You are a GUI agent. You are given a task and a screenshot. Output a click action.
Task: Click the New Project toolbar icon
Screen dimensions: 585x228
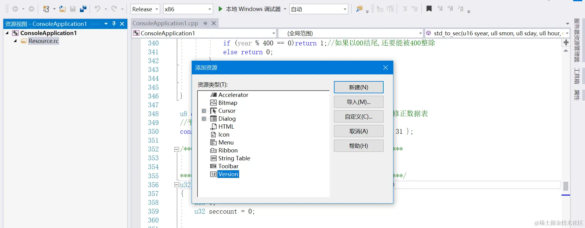[46, 9]
